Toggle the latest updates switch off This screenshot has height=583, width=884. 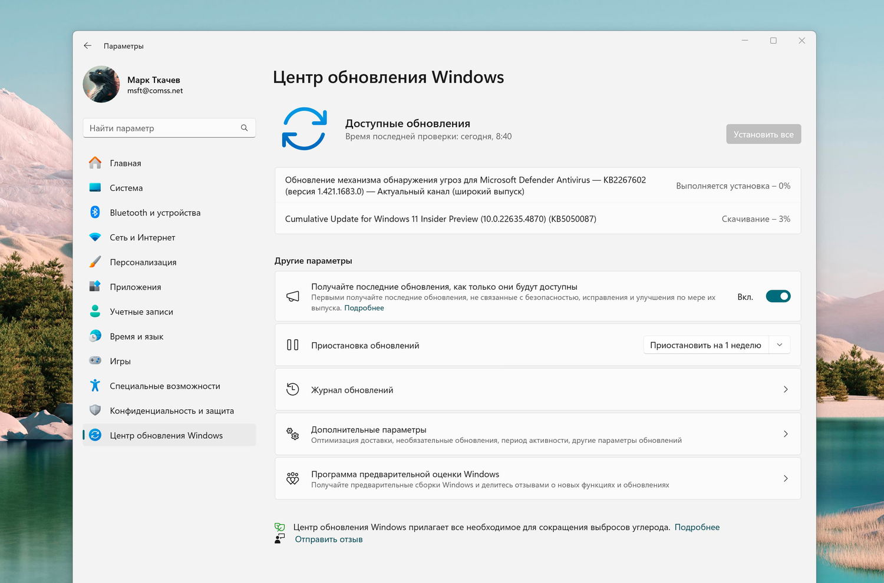(x=778, y=296)
